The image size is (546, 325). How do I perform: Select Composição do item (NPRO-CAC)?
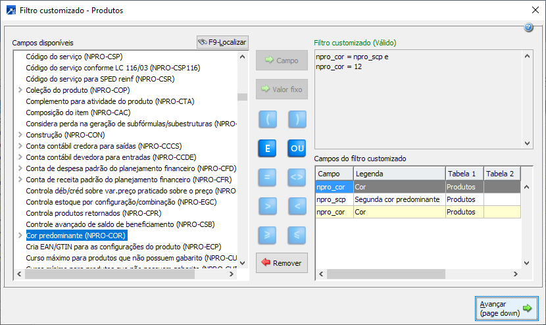(78, 113)
